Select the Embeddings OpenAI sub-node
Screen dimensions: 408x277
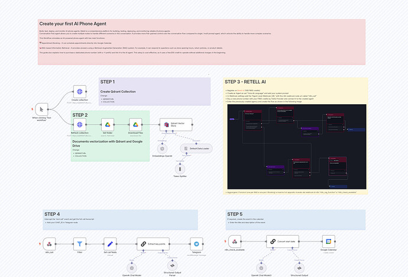(x=162, y=149)
